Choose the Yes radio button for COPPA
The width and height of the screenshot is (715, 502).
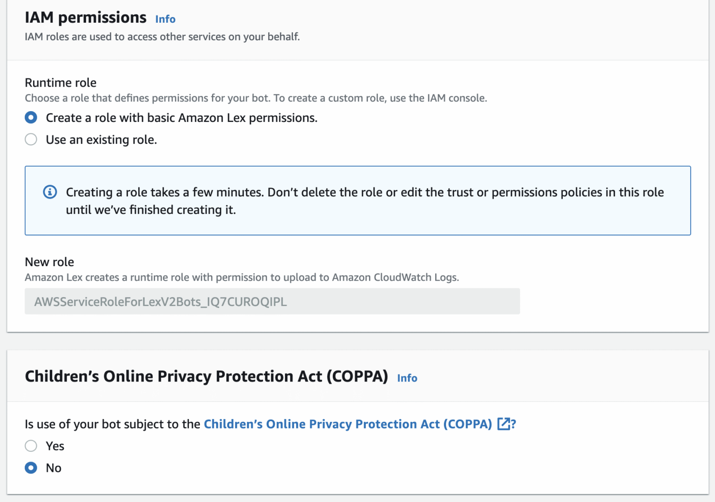tap(31, 446)
